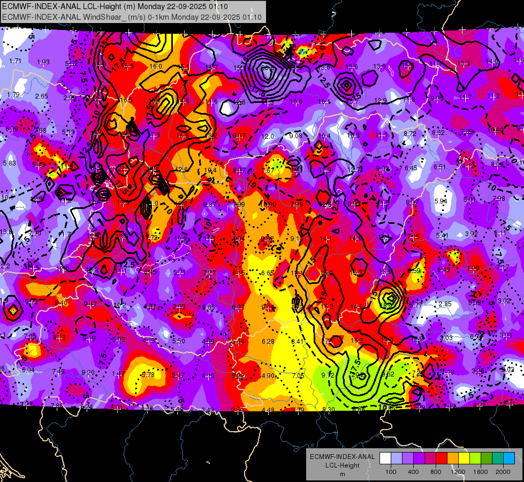Click the light lavender legend swatch above 100

click(396, 458)
